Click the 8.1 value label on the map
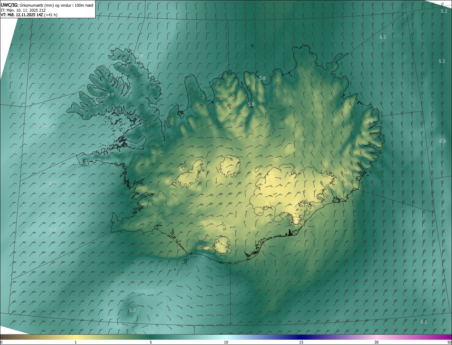Screen dimensions: 452x345 [x=52, y=183]
